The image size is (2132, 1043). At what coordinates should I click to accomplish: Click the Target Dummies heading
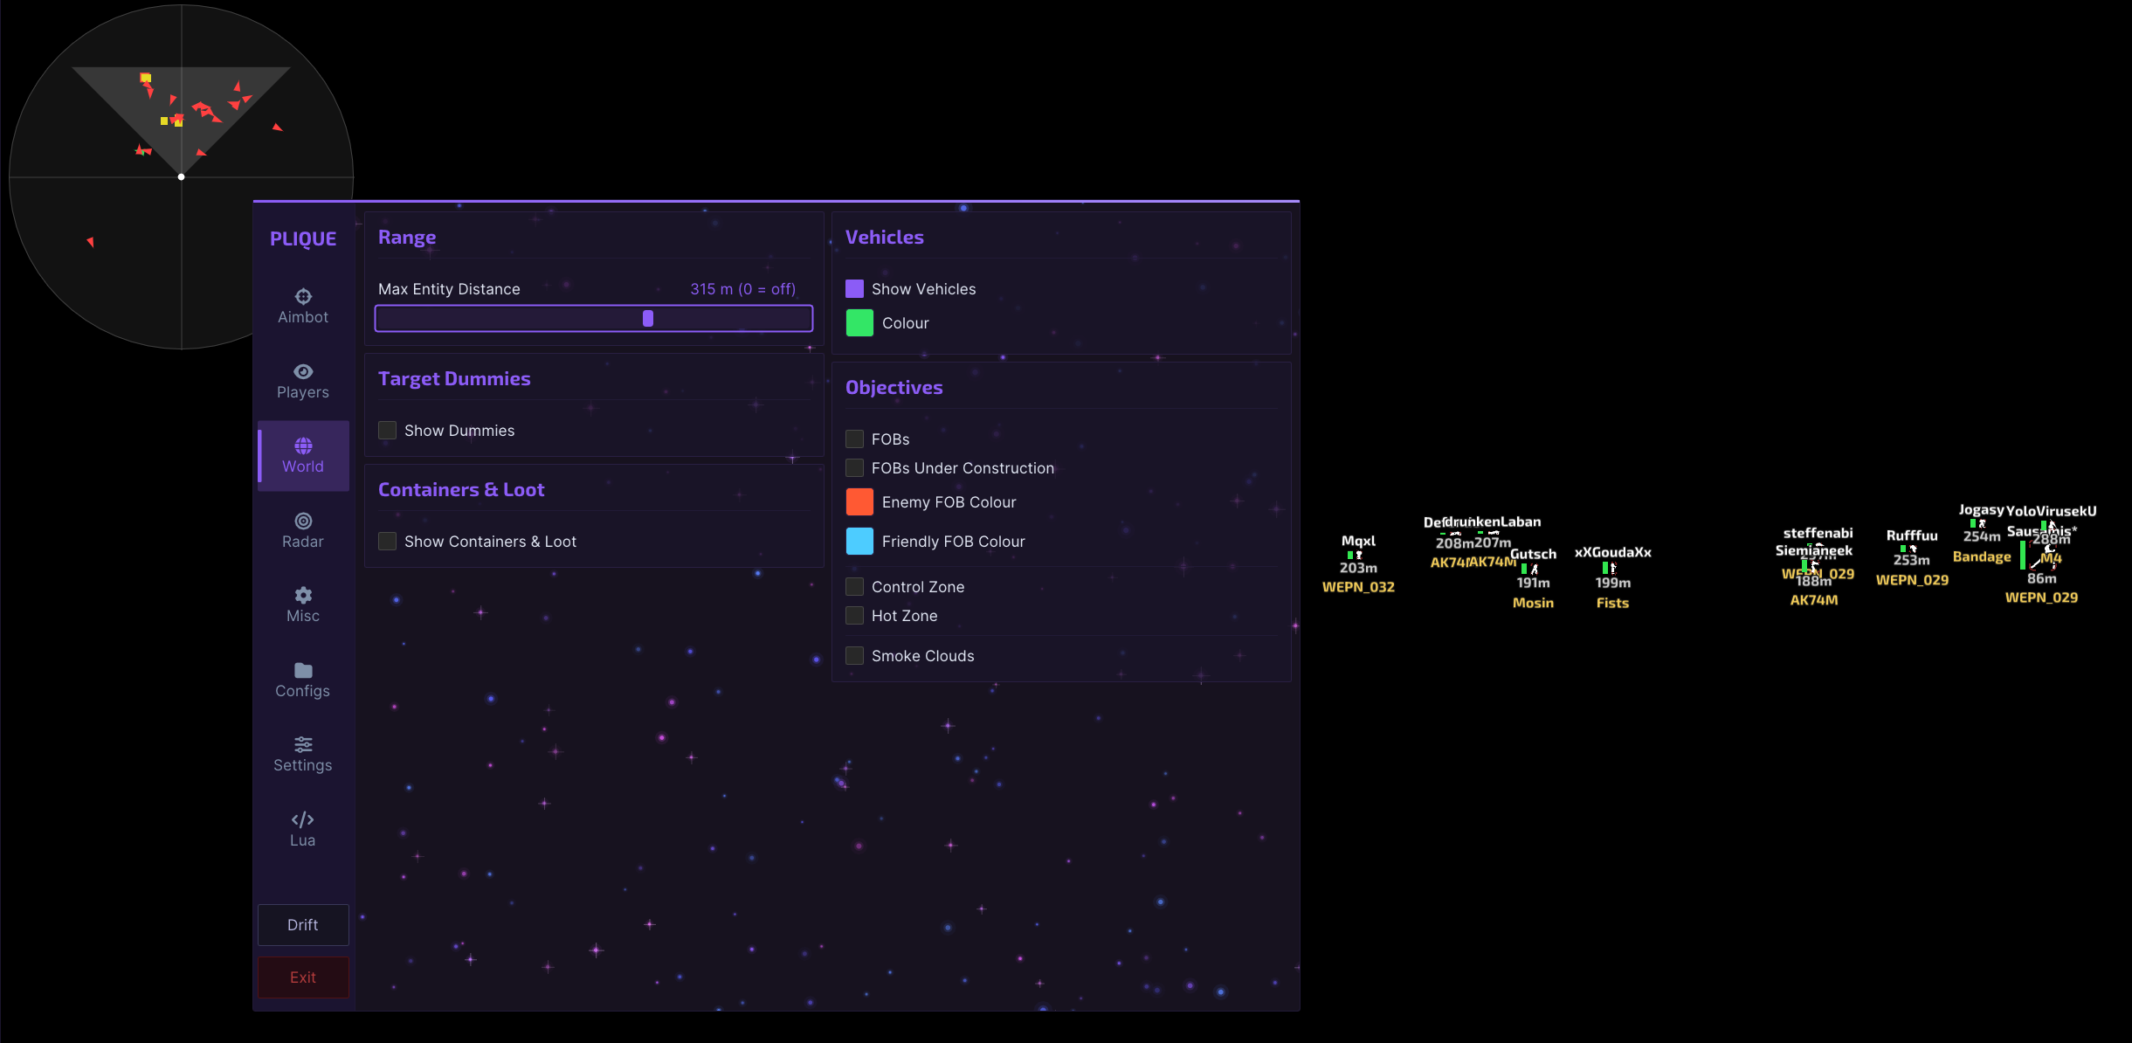coord(454,379)
